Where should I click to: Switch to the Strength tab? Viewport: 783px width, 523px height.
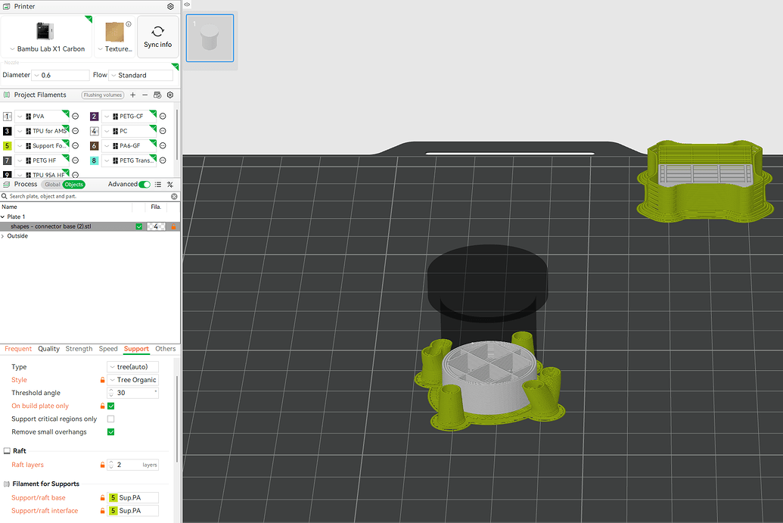click(79, 349)
